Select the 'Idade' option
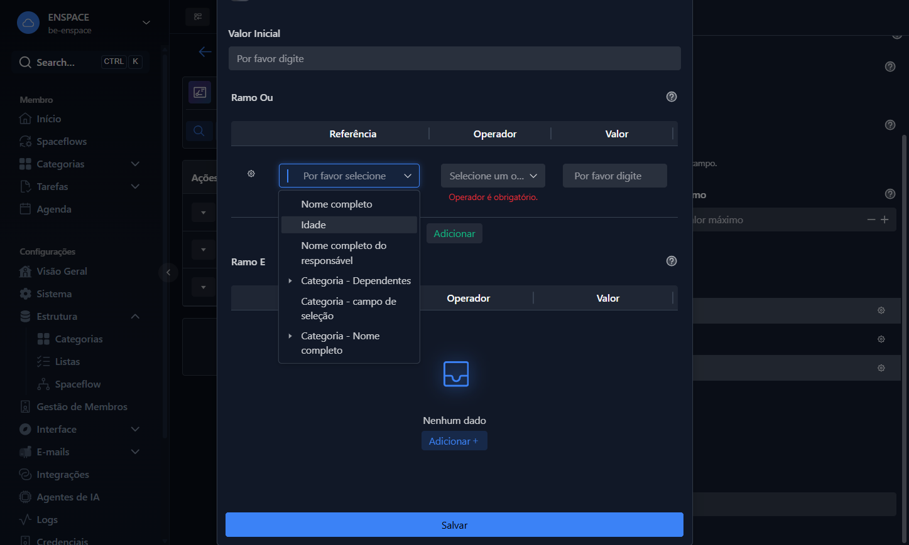 pos(349,225)
